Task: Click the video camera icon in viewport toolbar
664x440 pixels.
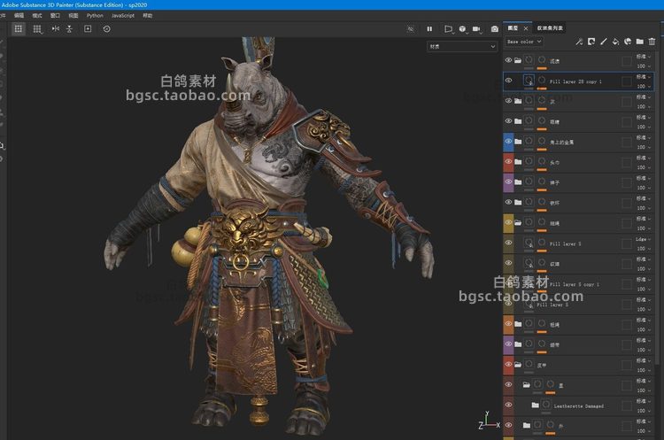Action: pyautogui.click(x=477, y=29)
